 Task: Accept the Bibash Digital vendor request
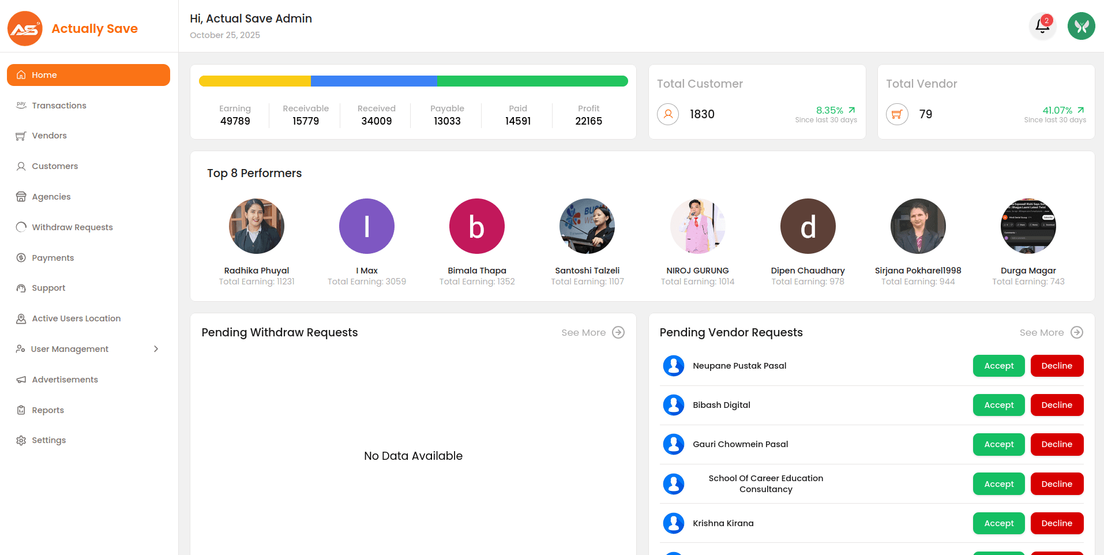coord(998,405)
